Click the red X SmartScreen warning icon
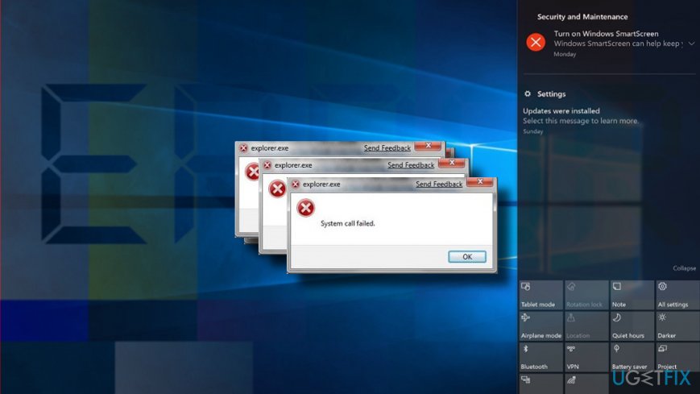The image size is (700, 394). 536,43
